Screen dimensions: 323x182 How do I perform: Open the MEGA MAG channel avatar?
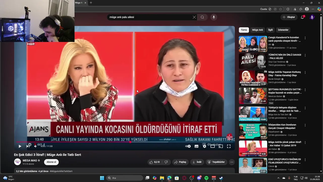coord(17,162)
